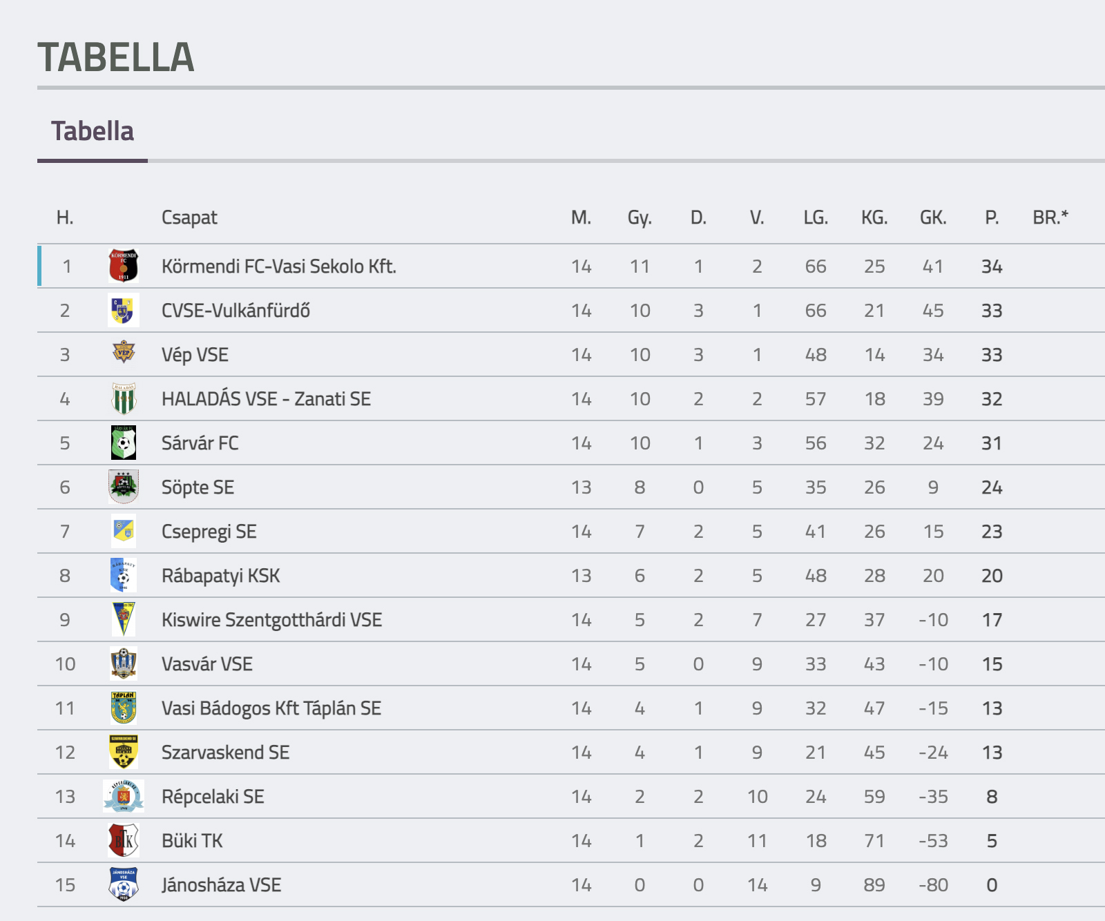Click the HALADÁS VSE striped crest
Viewport: 1105px width, 921px height.
point(124,398)
